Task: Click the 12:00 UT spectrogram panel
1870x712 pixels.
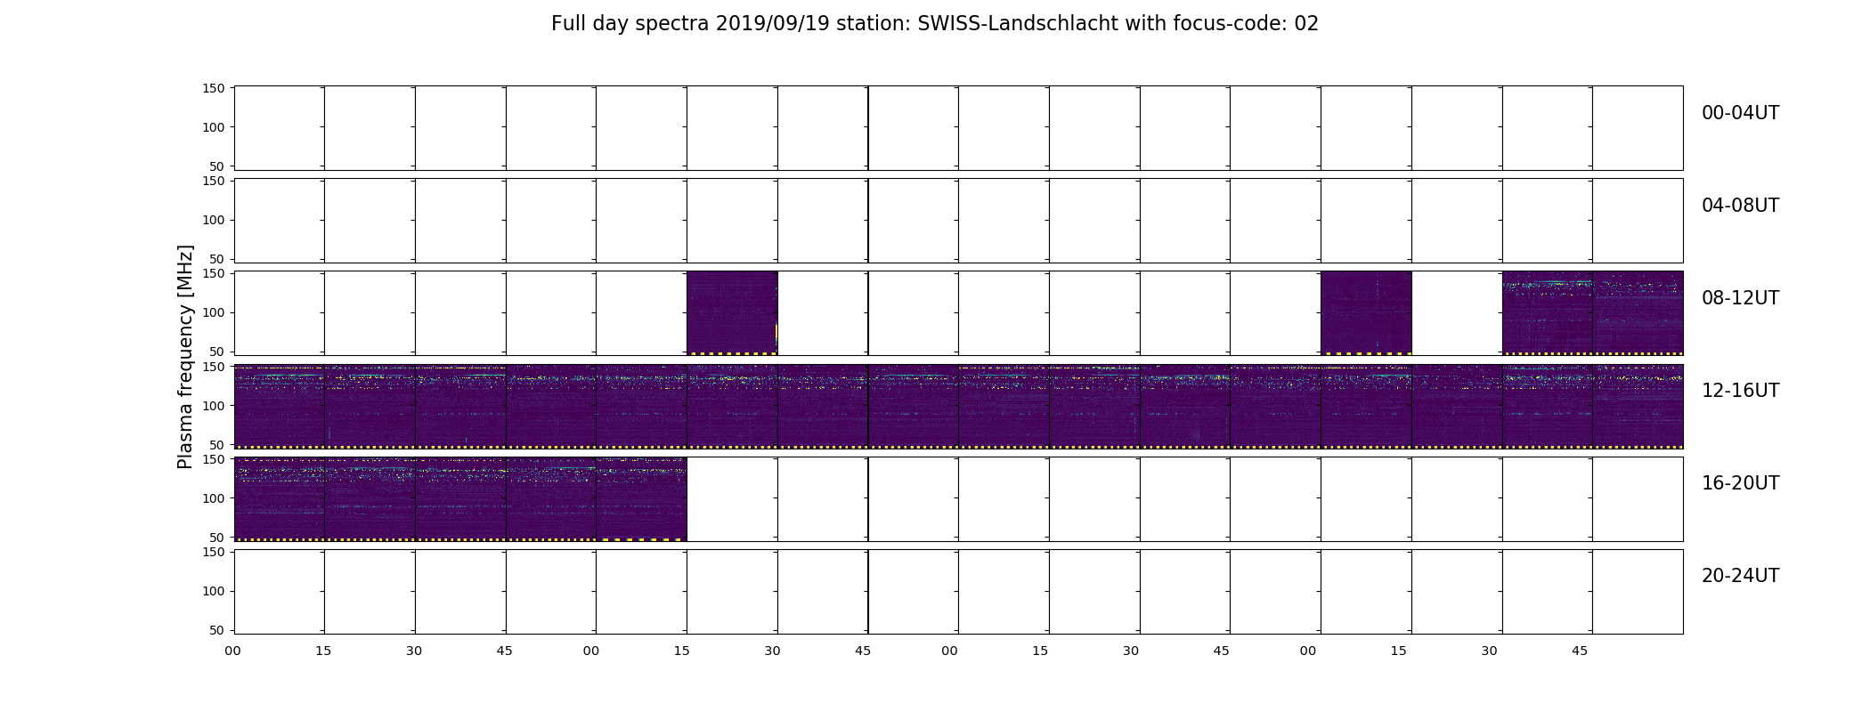Action: tap(279, 406)
